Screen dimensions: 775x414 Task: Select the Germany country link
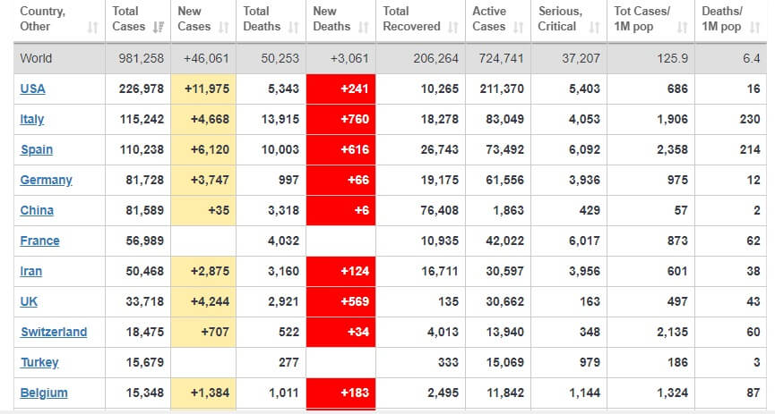46,180
